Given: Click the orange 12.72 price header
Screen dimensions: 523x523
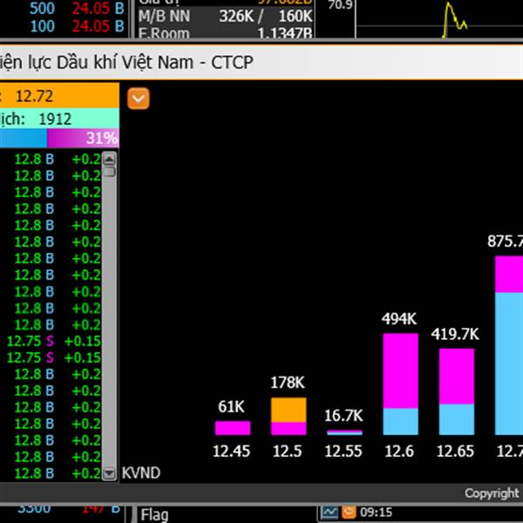Looking at the screenshot, I should click(59, 96).
